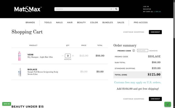Click the VERB brand name
175x108 pixels.
[30, 55]
